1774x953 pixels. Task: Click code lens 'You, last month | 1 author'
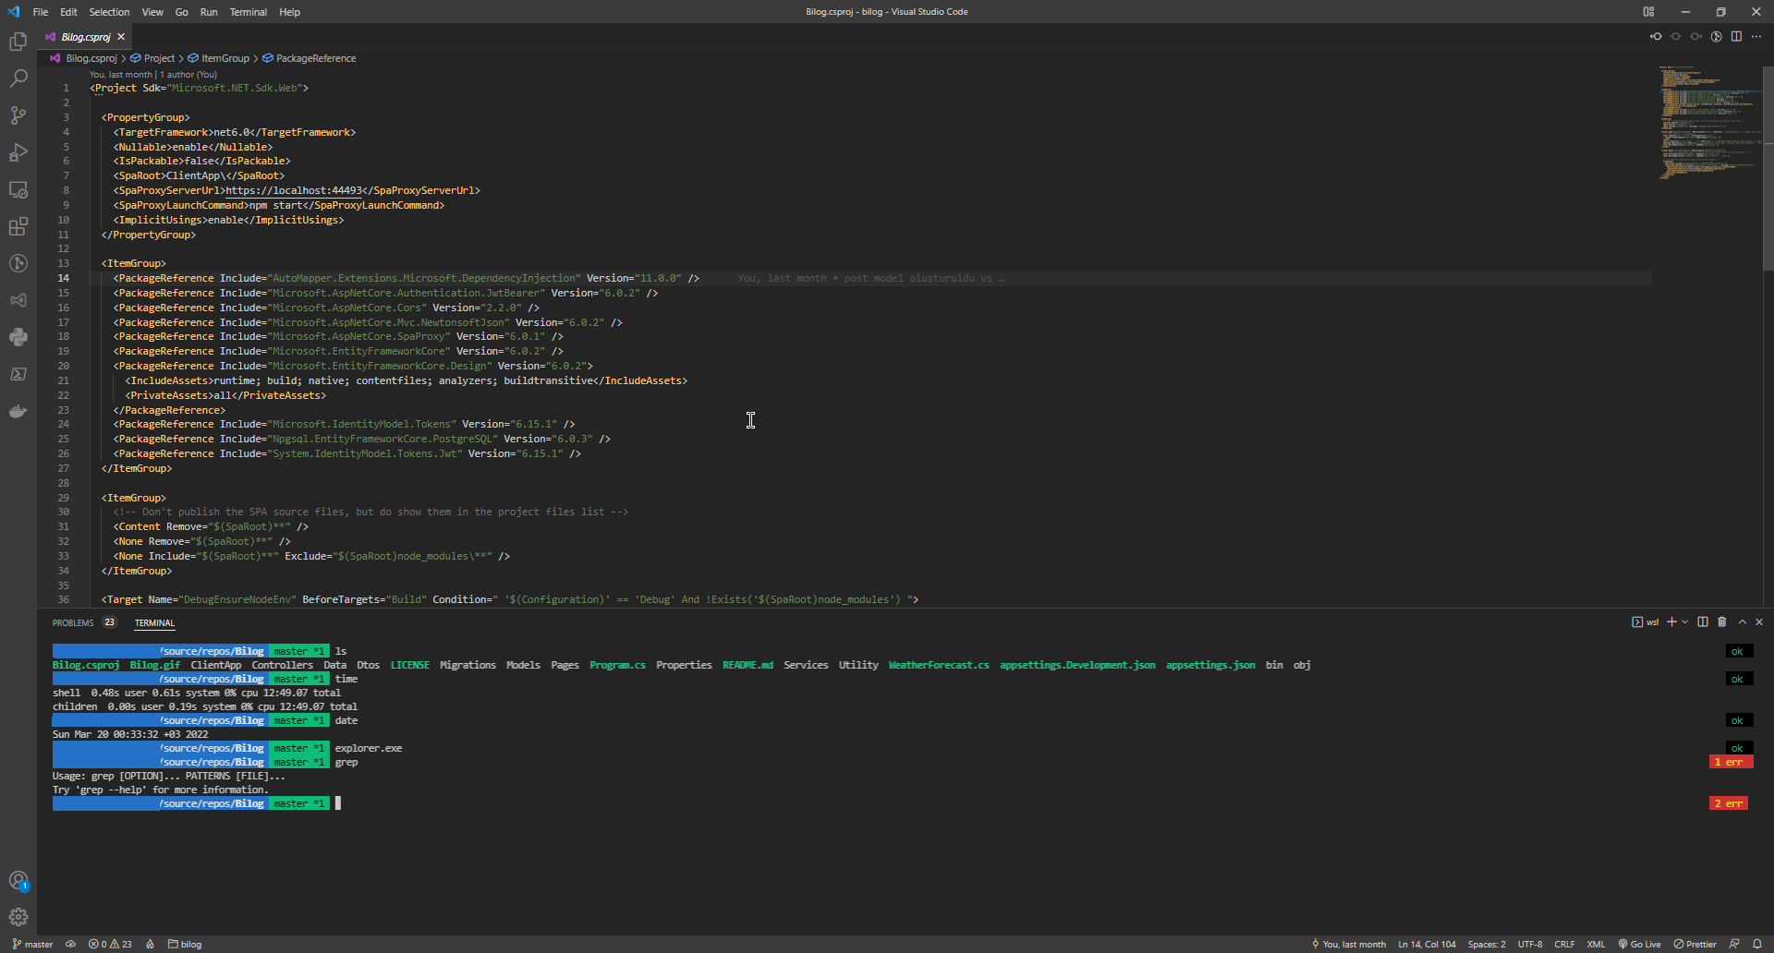(153, 75)
